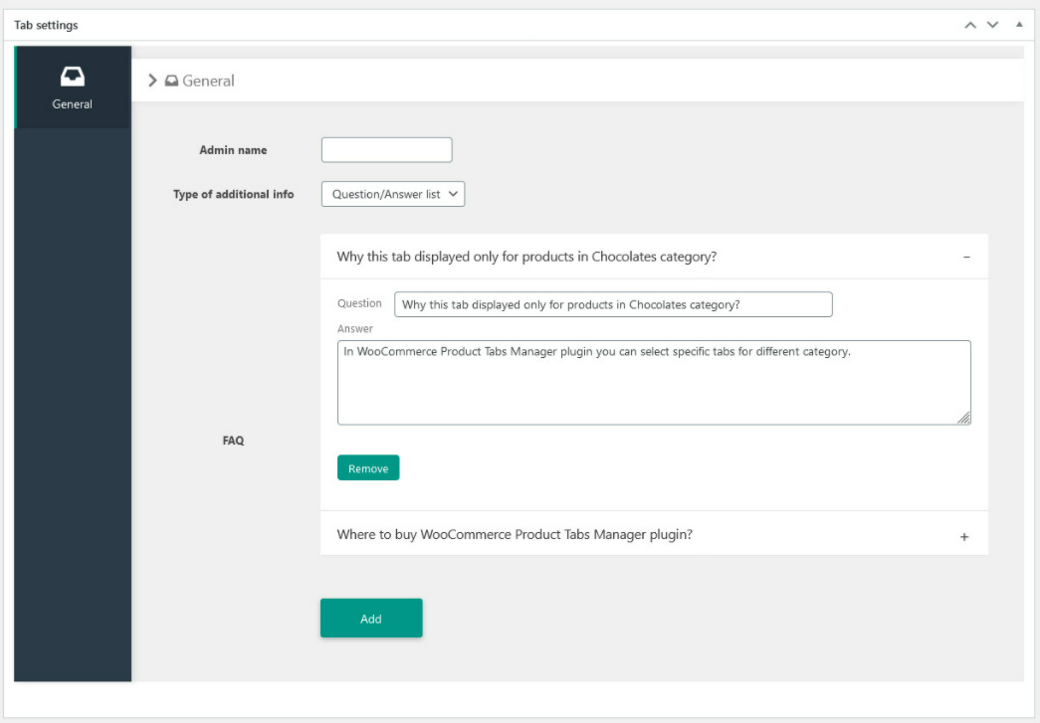The width and height of the screenshot is (1040, 723).
Task: Add a new FAQ item
Action: point(371,619)
